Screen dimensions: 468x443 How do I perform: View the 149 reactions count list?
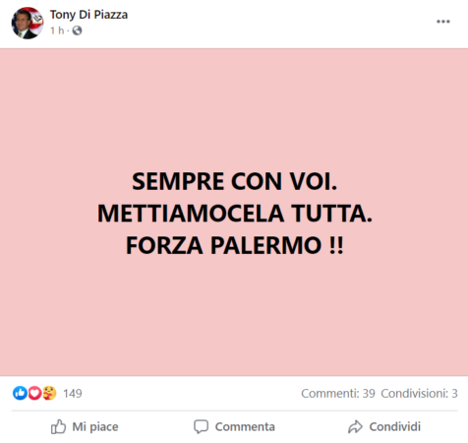(x=73, y=393)
